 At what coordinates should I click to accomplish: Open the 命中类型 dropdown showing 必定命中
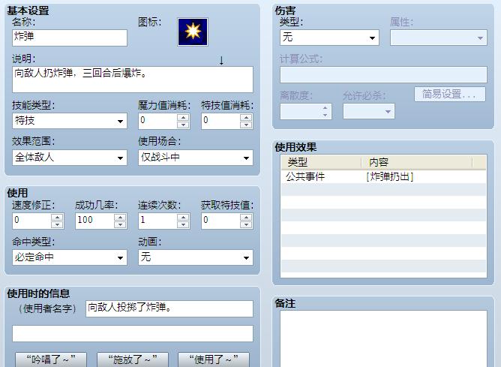(70, 257)
